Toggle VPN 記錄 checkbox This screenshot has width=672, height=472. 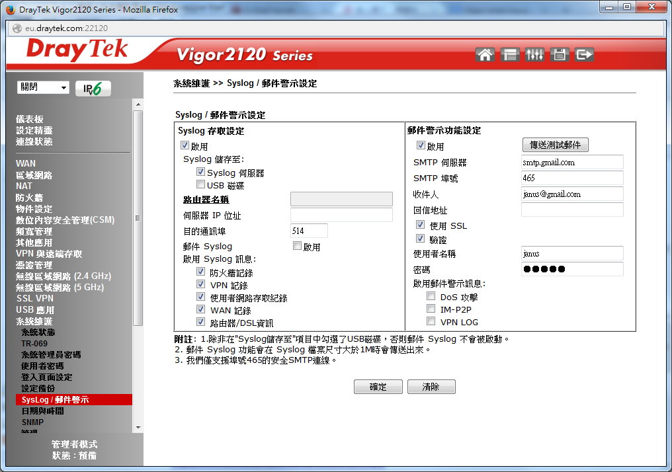(x=200, y=284)
